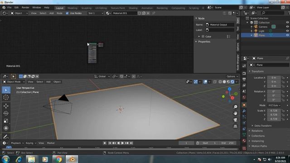Screen dimensions: 290x163
Task: Open the Playback popover in timeline
Action: point(17,143)
